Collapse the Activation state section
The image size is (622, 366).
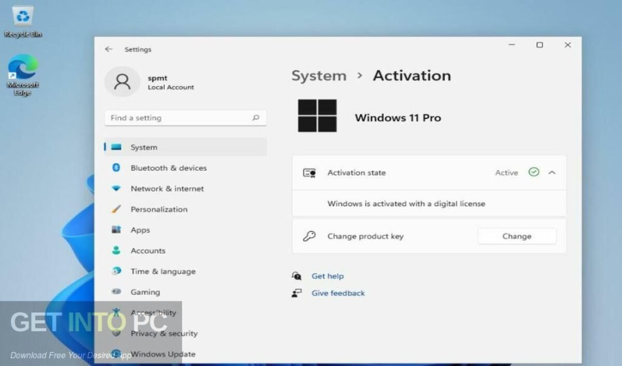click(x=552, y=173)
